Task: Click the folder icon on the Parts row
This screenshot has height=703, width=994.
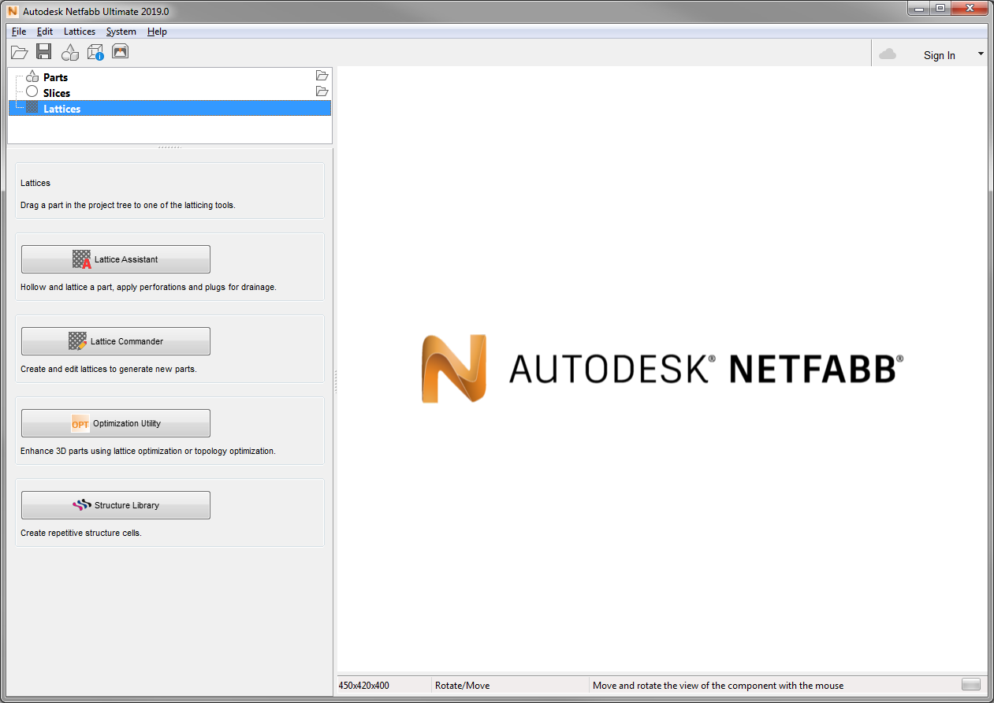Action: (x=322, y=76)
